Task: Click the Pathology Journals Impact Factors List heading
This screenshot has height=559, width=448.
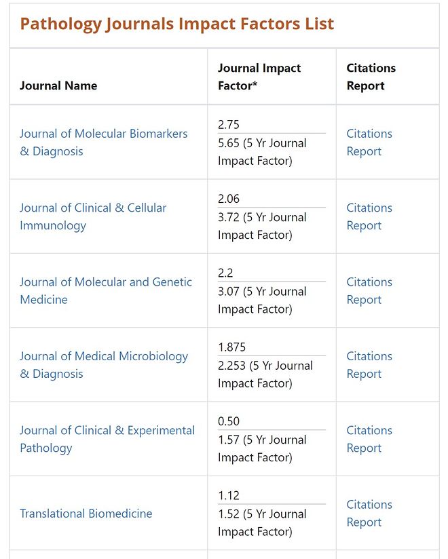Action: pyautogui.click(x=177, y=24)
